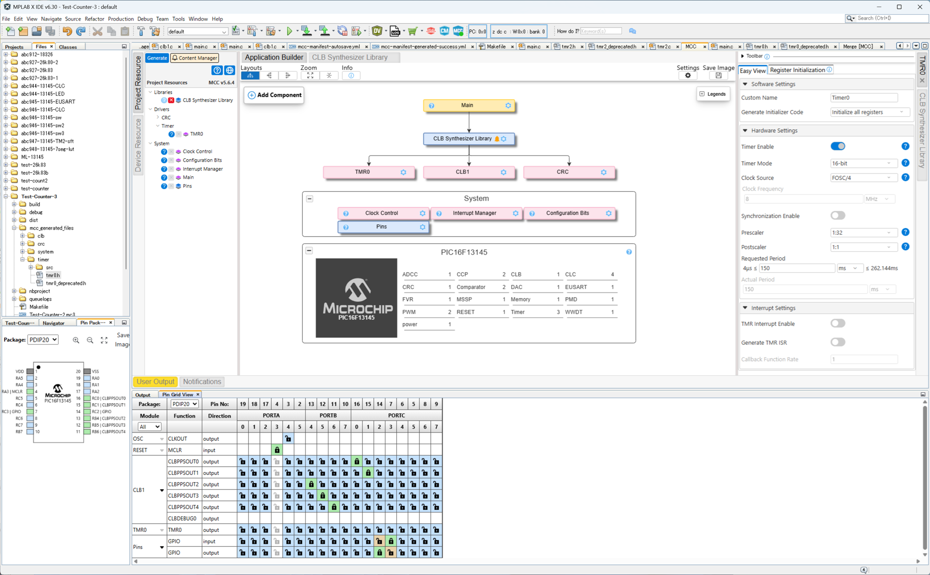
Task: Click the Clean and Build hammer-and-broom icon
Action: [155, 31]
